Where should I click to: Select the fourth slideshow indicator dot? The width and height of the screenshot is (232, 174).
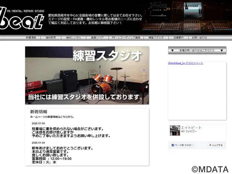144,81
